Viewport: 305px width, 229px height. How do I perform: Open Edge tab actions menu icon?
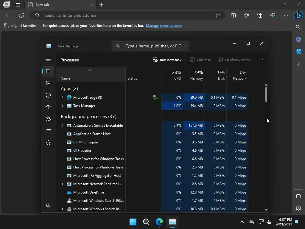pyautogui.click(x=18, y=5)
